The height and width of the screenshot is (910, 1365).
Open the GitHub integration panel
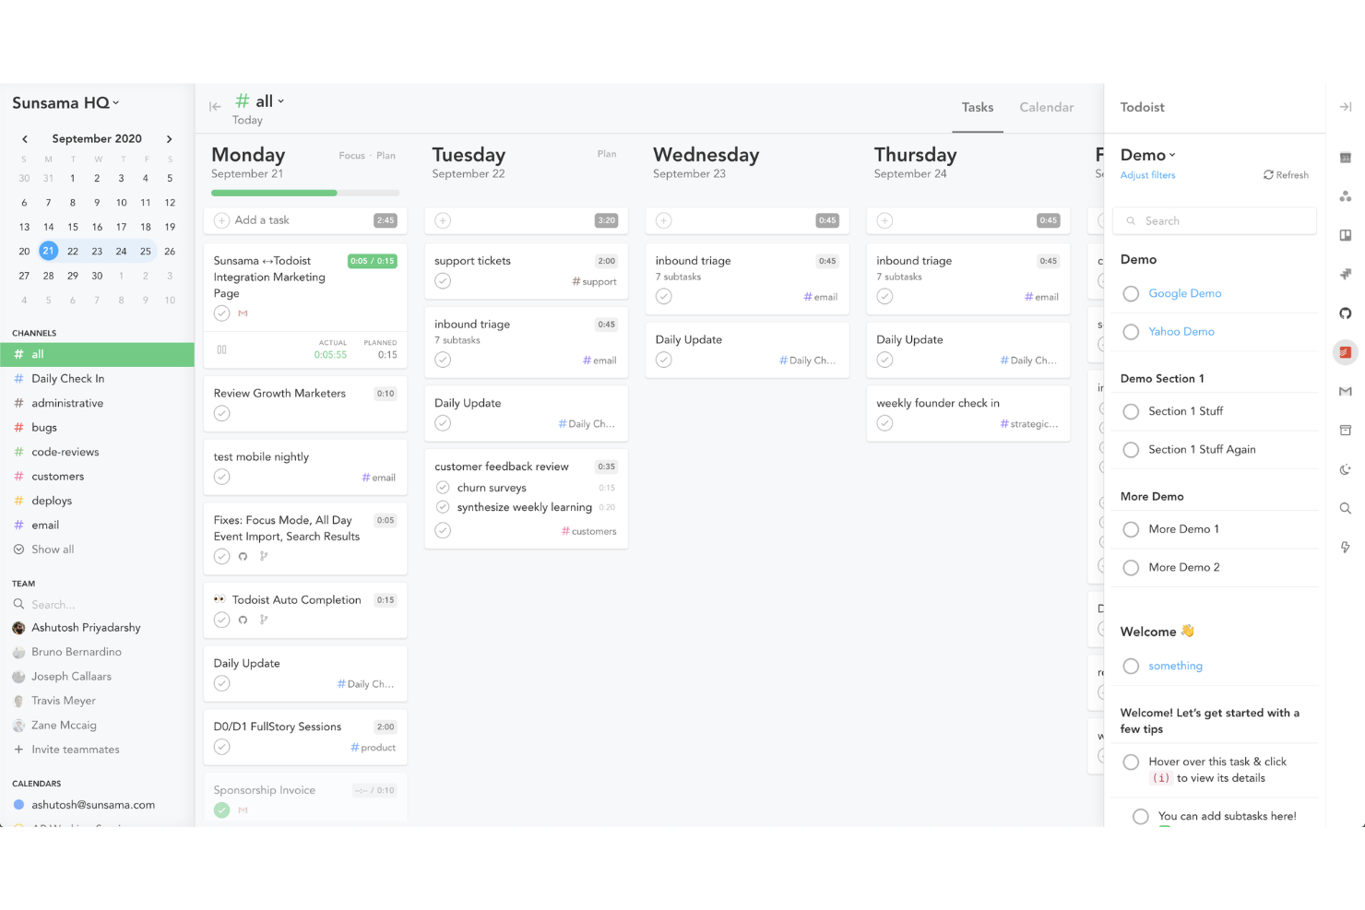(x=1346, y=313)
